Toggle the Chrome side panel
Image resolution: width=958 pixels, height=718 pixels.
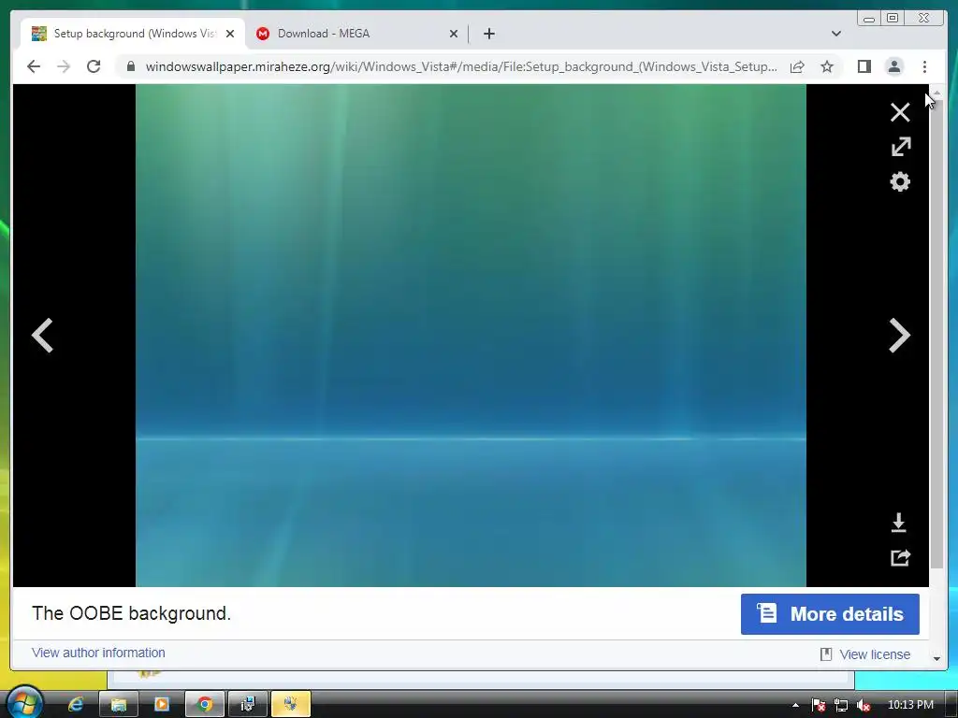coord(864,66)
